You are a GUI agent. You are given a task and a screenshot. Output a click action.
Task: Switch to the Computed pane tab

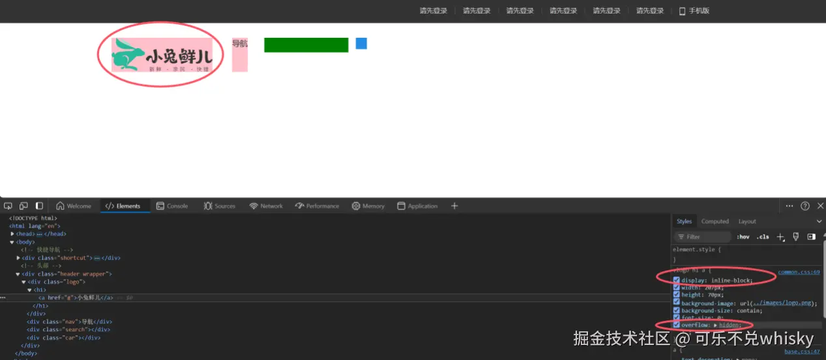pyautogui.click(x=715, y=222)
